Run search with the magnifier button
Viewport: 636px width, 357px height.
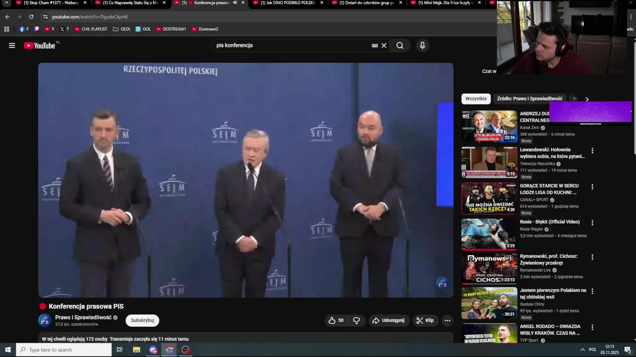point(400,46)
